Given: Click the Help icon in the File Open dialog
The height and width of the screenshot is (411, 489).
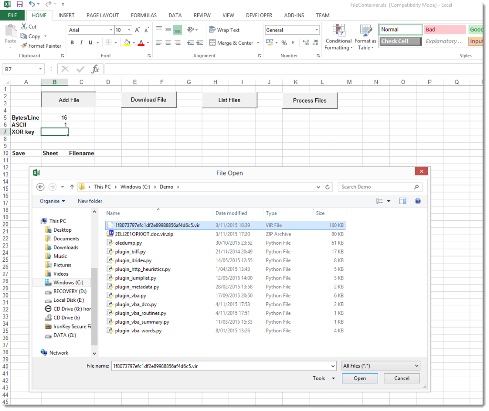Looking at the screenshot, I should coord(417,201).
